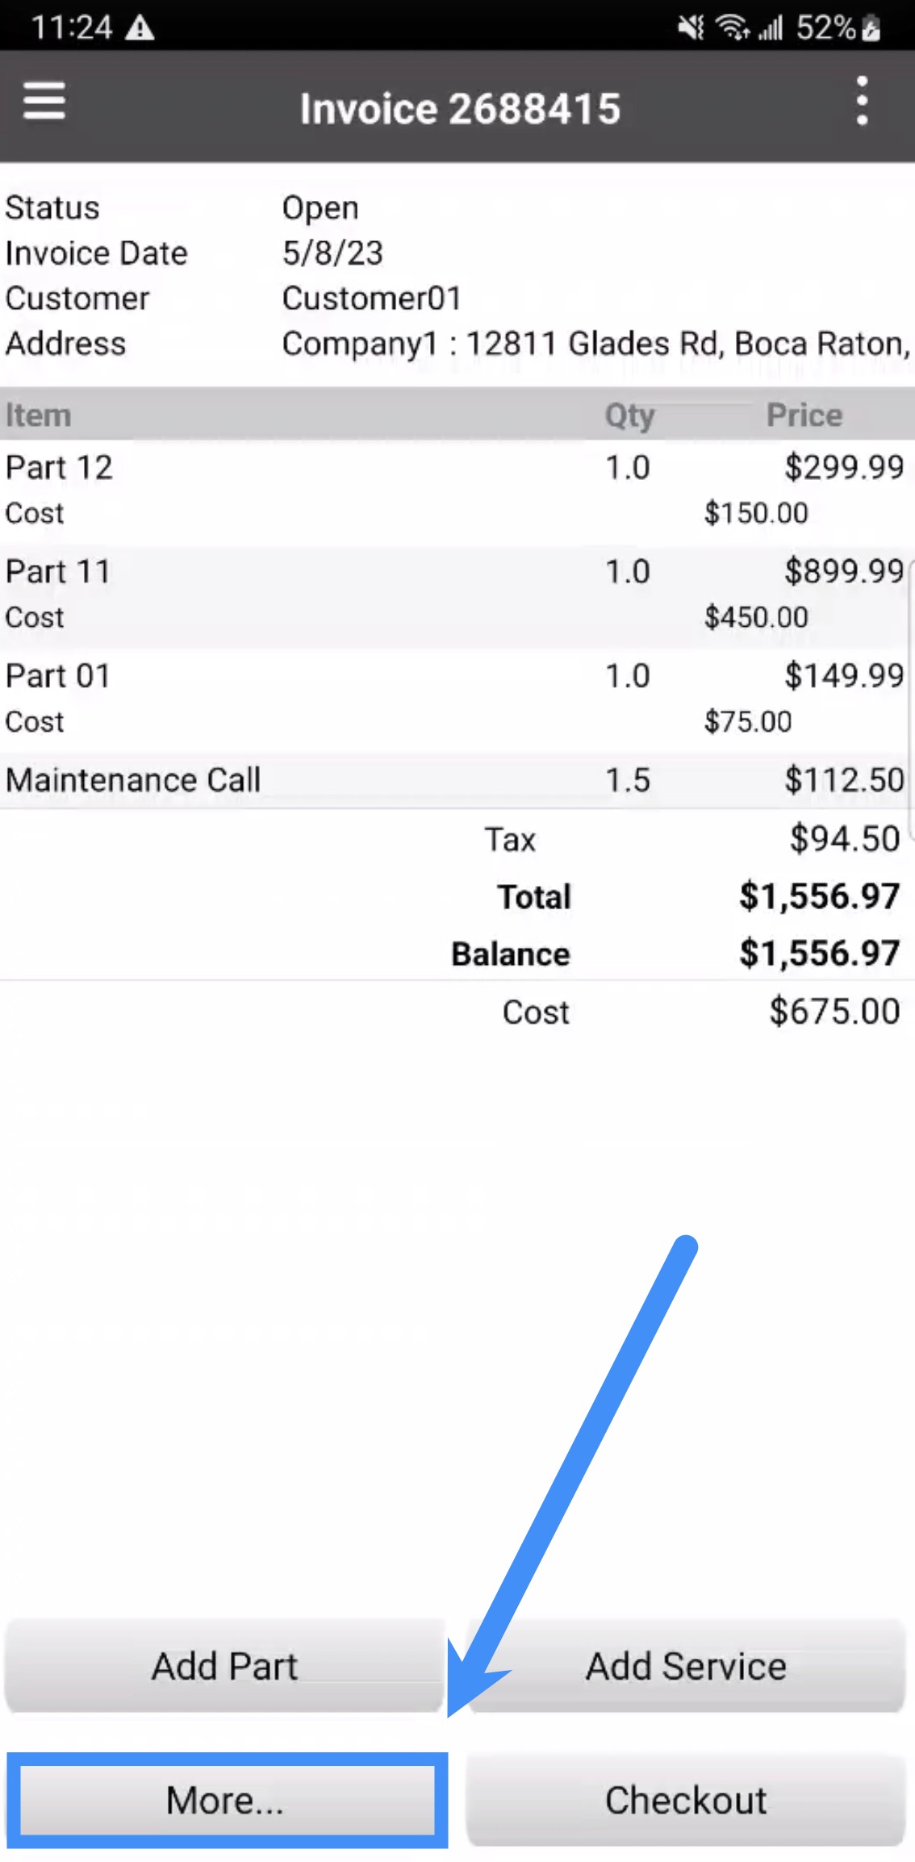Open the hamburger navigation menu
This screenshot has height=1862, width=915.
click(x=44, y=102)
